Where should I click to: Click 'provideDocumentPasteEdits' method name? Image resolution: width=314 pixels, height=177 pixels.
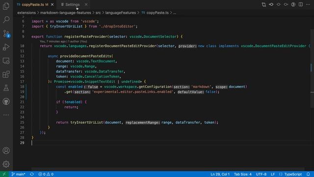[x=85, y=56]
